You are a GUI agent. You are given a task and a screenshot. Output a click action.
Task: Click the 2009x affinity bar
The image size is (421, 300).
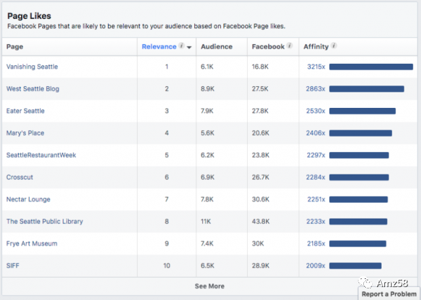coord(356,265)
